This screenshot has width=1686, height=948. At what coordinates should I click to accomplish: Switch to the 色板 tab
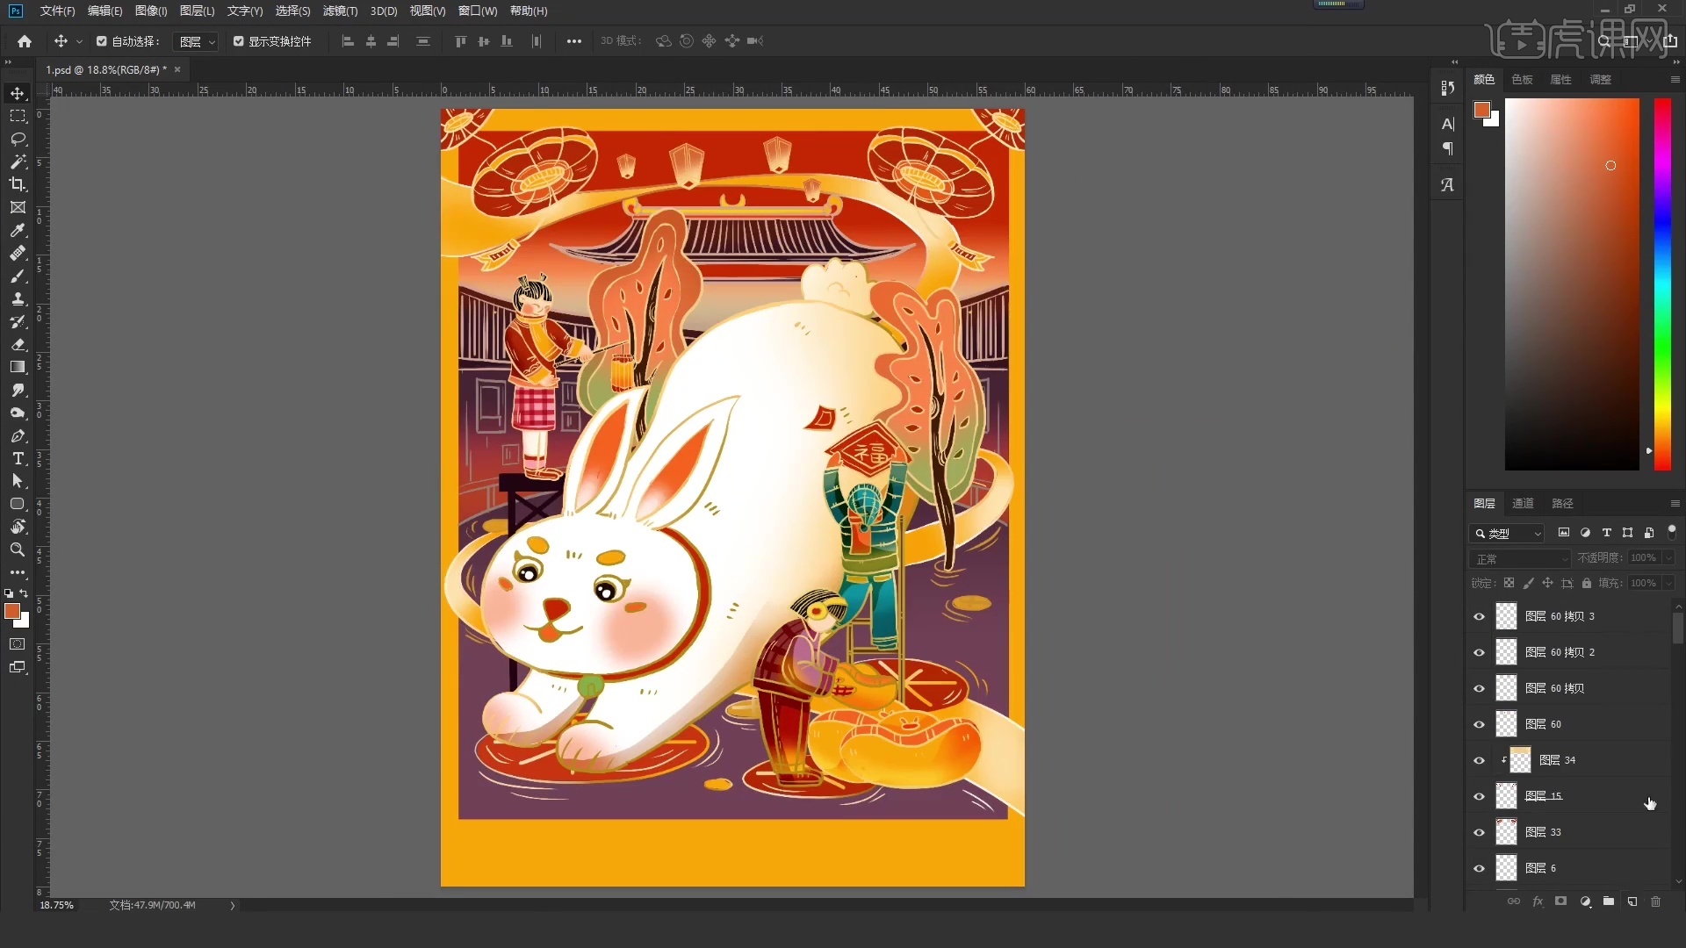[x=1523, y=80]
